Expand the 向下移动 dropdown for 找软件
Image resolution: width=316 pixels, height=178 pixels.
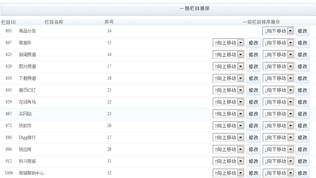(278, 126)
